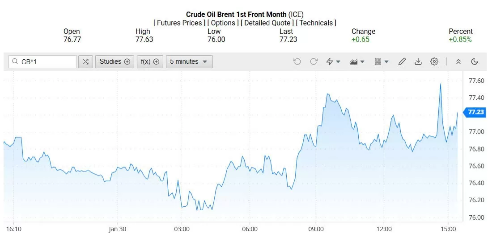Collapse the chart toolbar with double chevron

458,61
